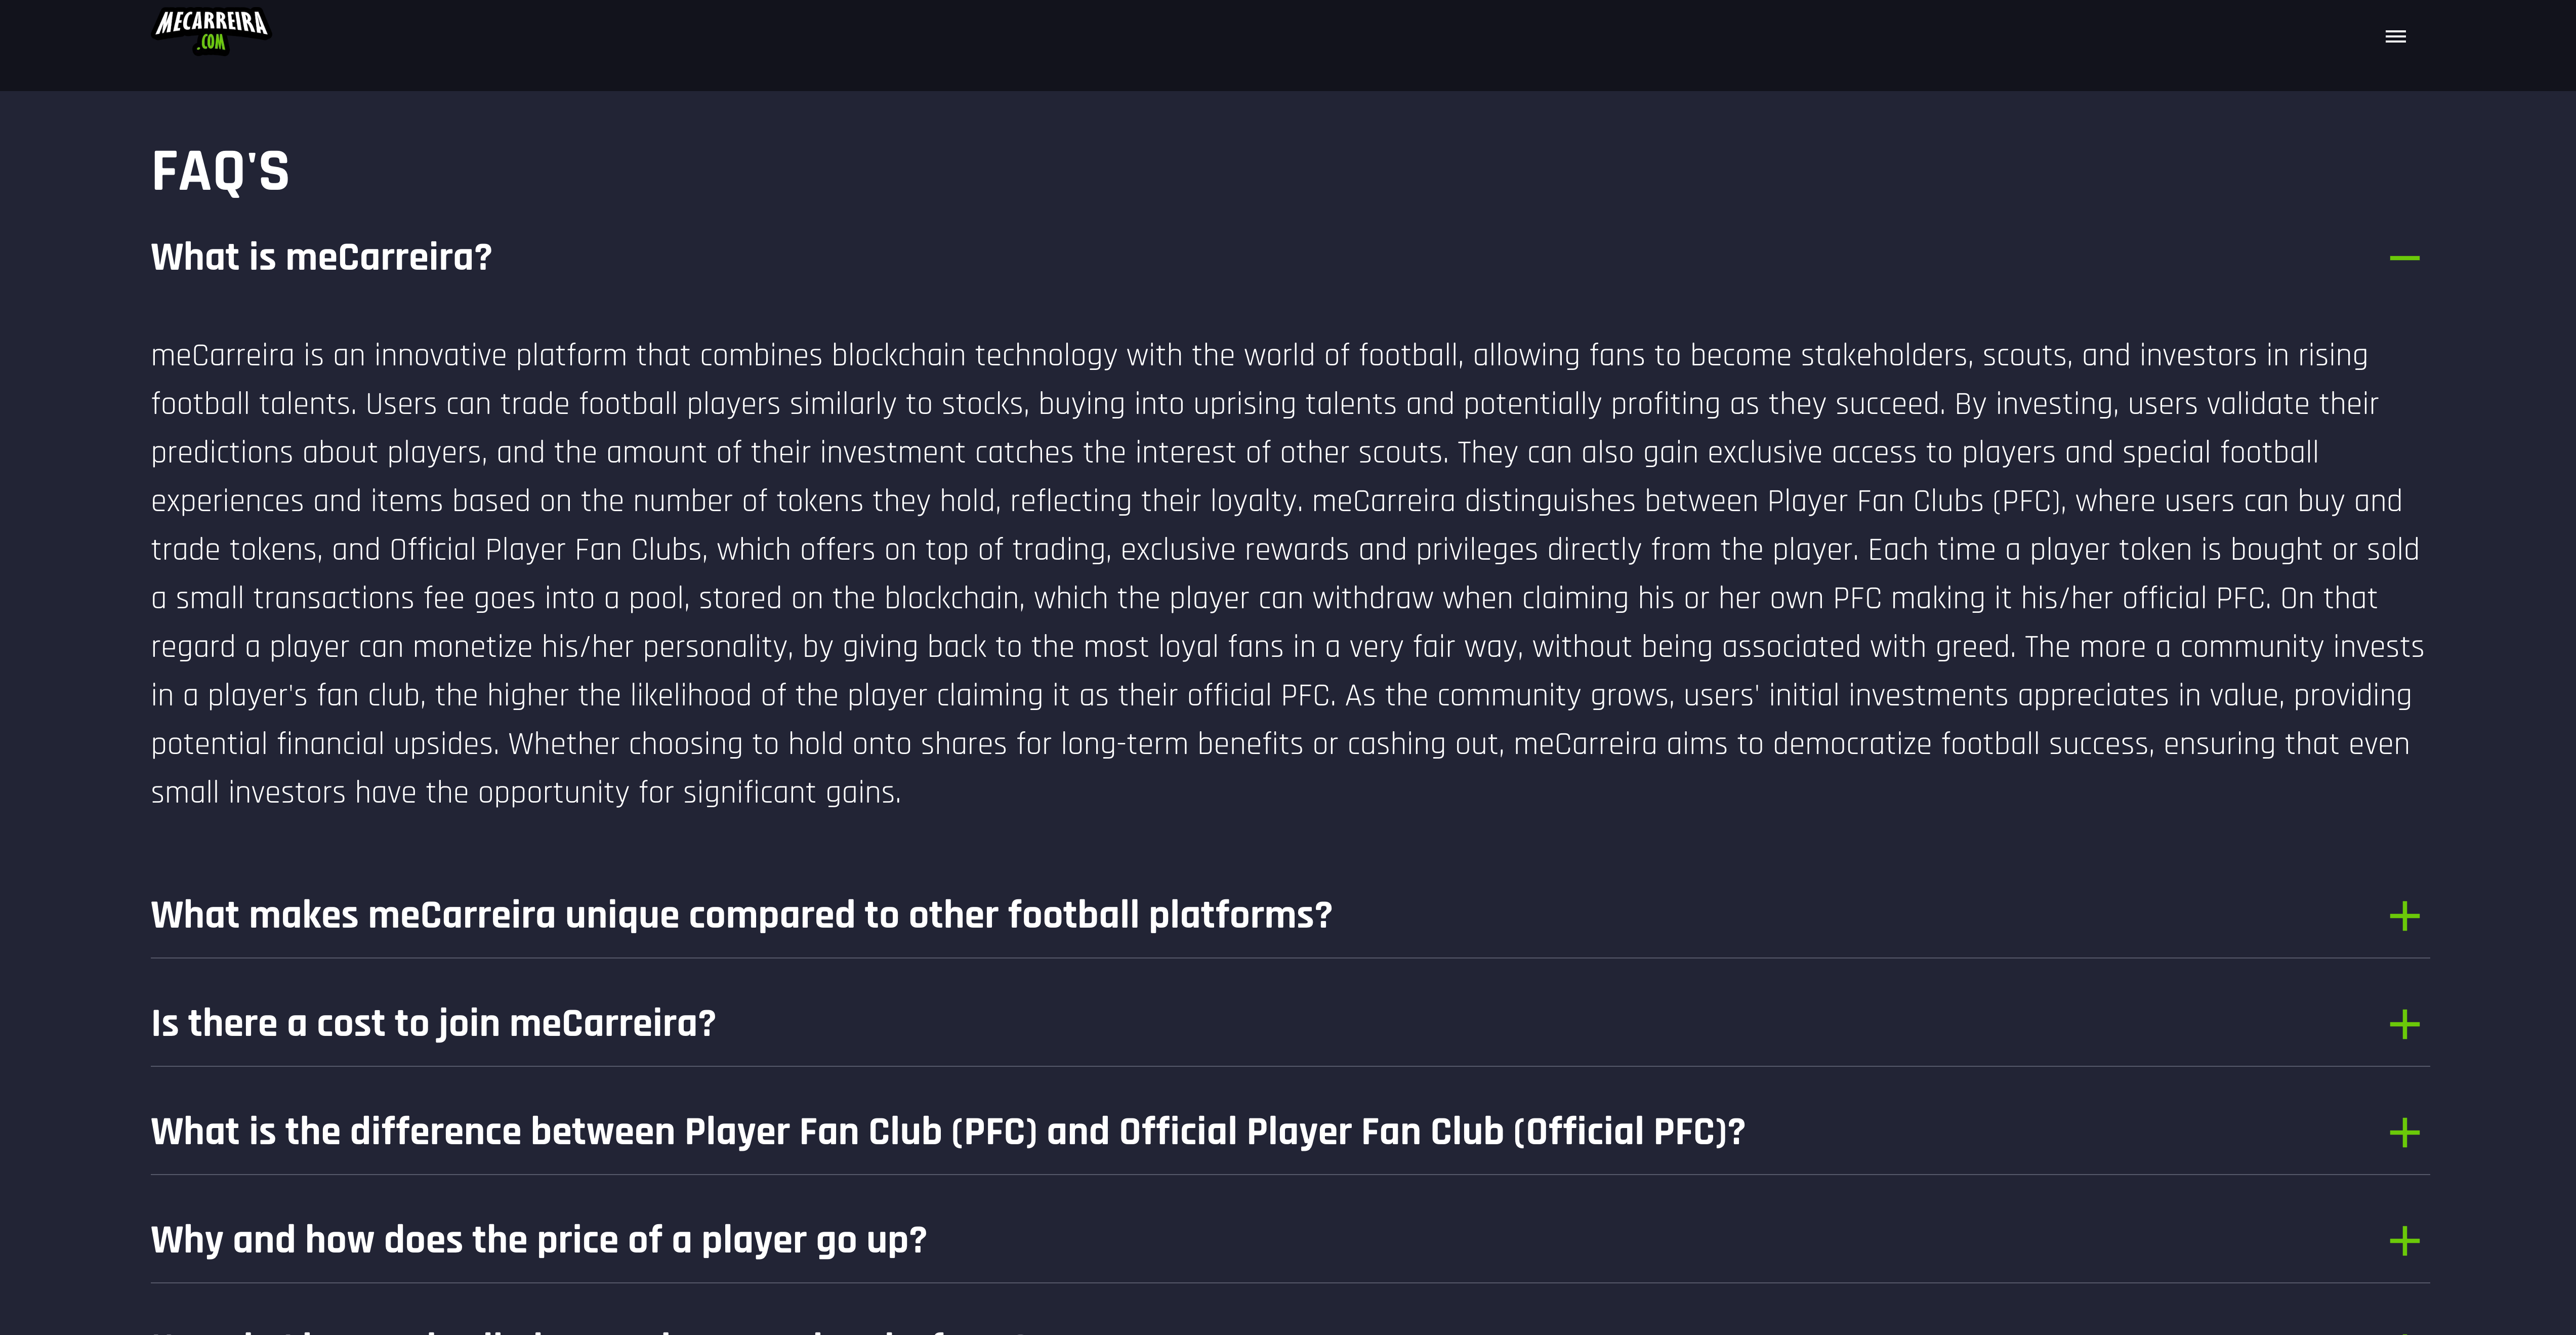Collapse the answer using the green minus icon

[x=2404, y=258]
